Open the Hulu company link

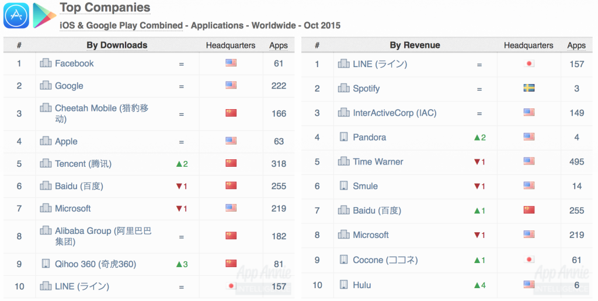(362, 285)
